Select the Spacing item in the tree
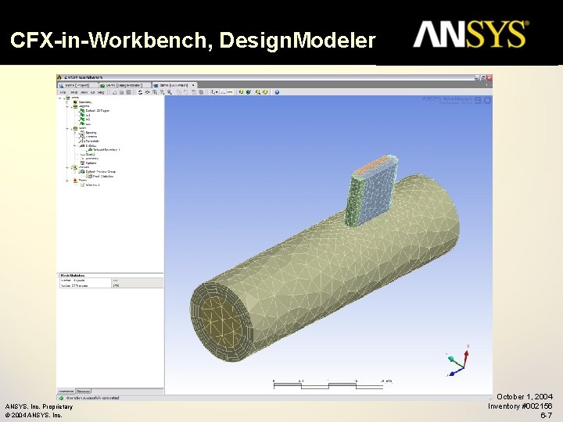 [91, 132]
